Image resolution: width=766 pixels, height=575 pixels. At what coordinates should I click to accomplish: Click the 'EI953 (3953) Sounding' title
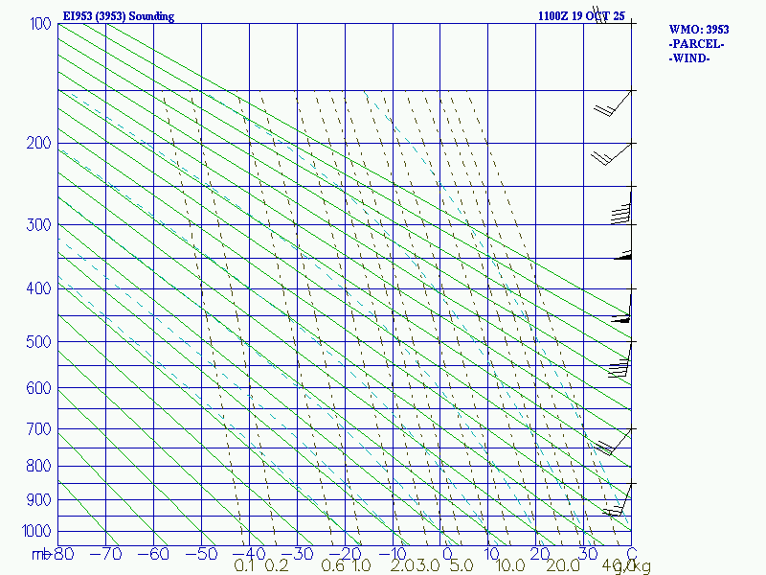pos(118,16)
